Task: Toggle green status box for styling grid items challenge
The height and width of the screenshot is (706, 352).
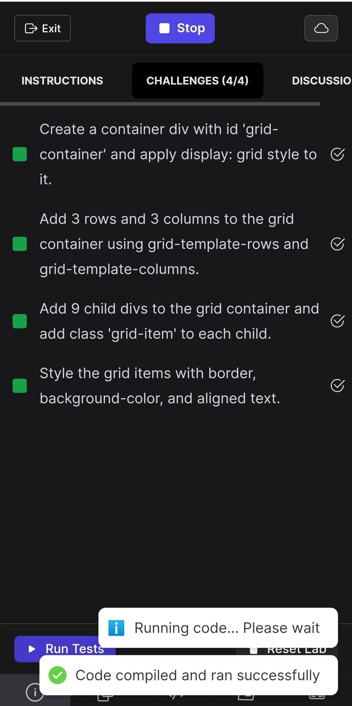Action: coord(20,386)
